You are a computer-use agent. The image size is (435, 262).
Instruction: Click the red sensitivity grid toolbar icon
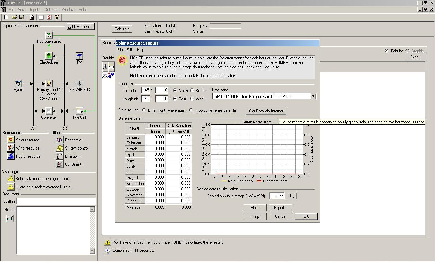pyautogui.click(x=49, y=17)
